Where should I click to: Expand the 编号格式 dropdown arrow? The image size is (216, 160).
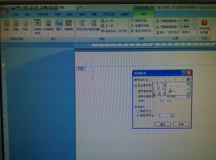(x=188, y=79)
